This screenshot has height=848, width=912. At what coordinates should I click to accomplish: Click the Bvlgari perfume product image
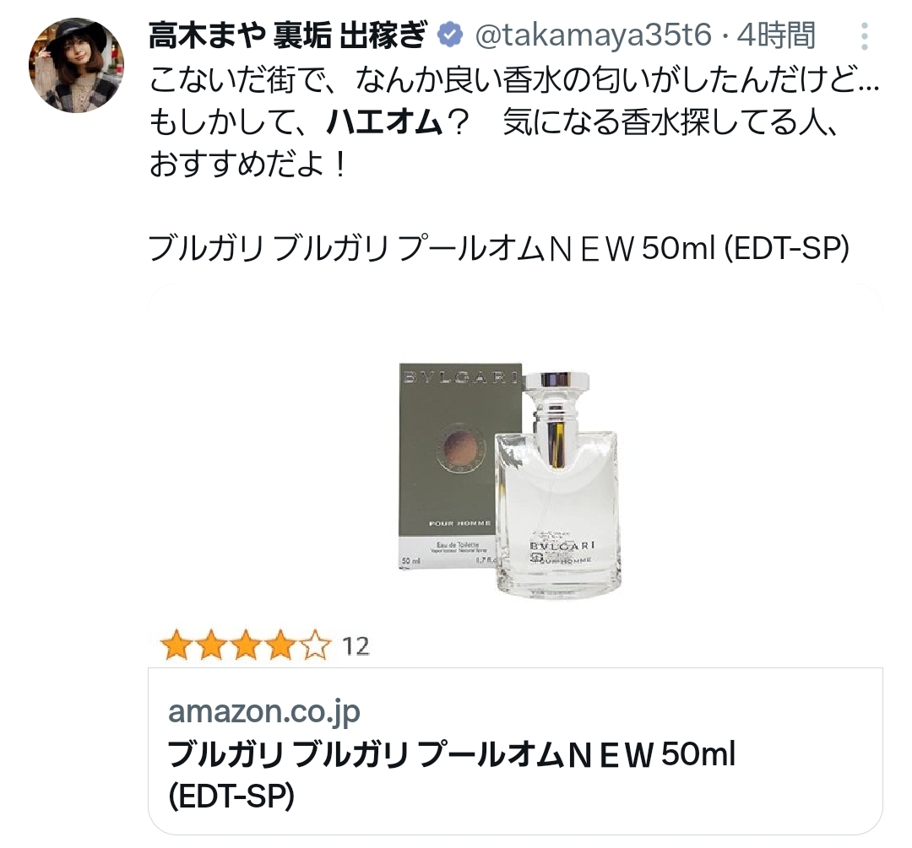point(511,479)
